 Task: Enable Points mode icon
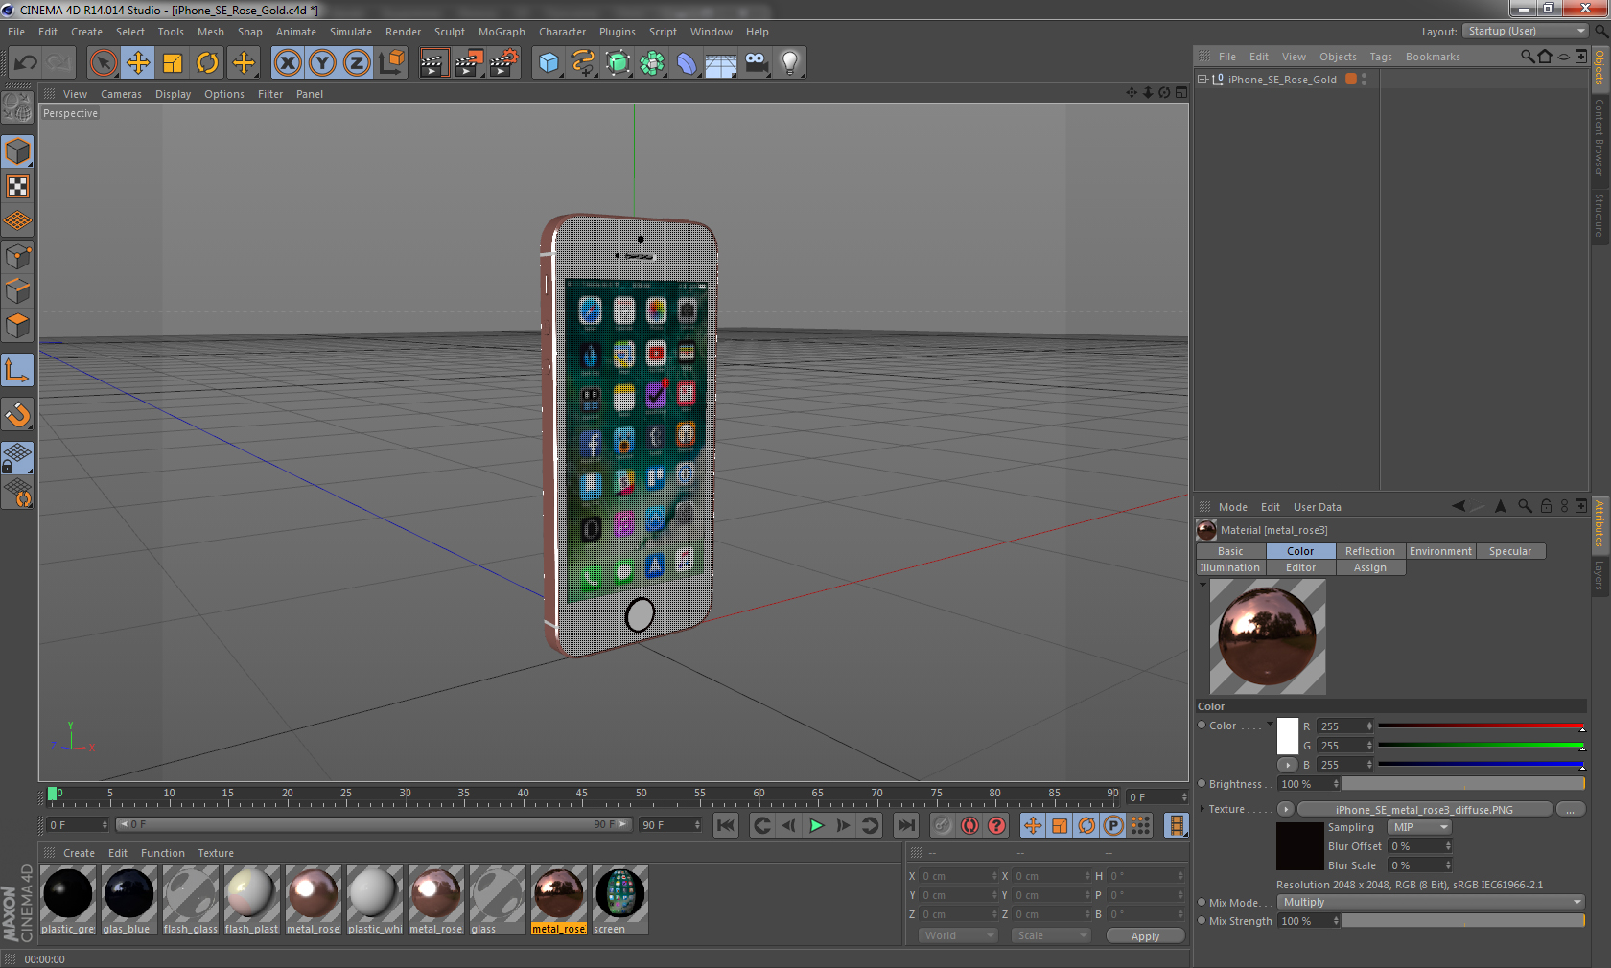pyautogui.click(x=17, y=257)
